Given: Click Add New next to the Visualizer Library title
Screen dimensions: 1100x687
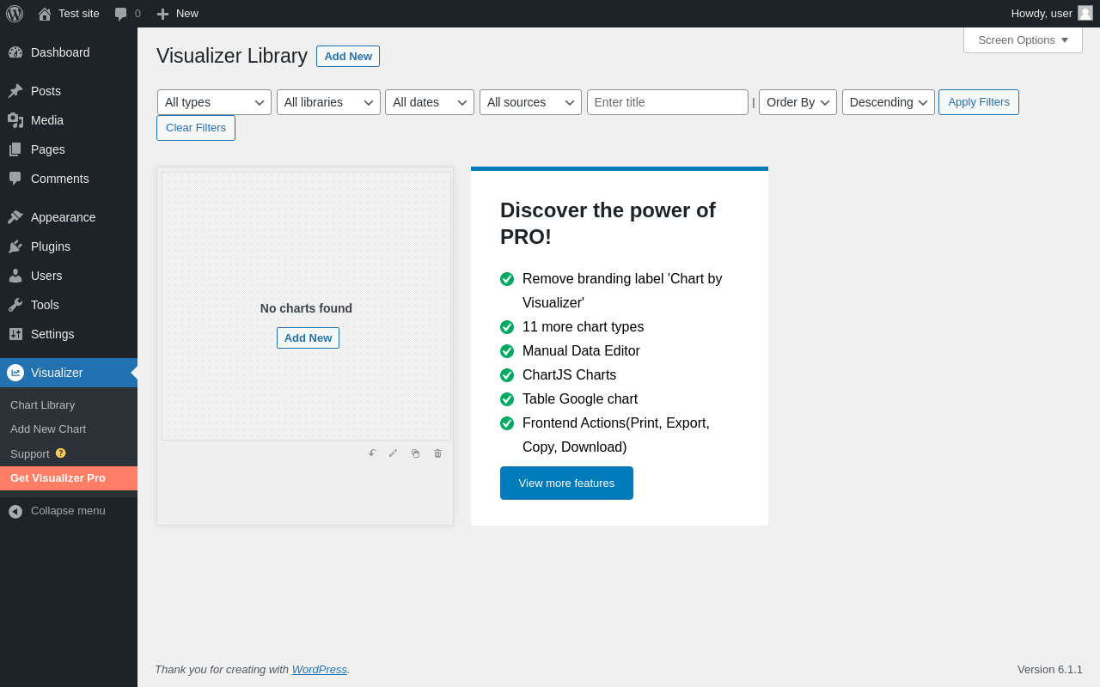Looking at the screenshot, I should (x=348, y=57).
